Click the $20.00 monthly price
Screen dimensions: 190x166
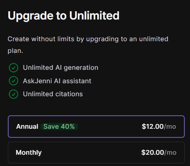pyautogui.click(x=153, y=153)
